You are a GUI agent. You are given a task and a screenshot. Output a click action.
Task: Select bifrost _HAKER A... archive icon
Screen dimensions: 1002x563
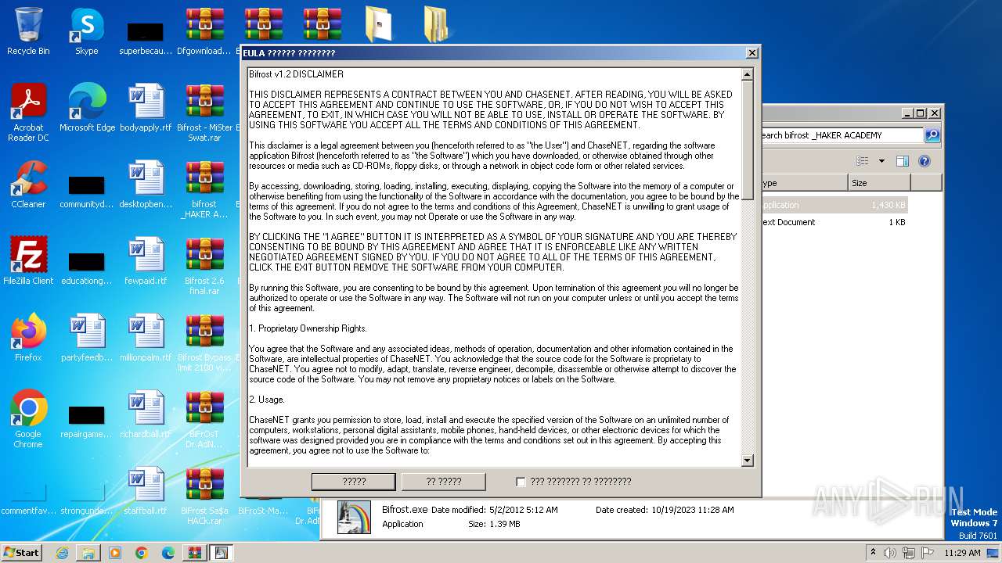204,188
